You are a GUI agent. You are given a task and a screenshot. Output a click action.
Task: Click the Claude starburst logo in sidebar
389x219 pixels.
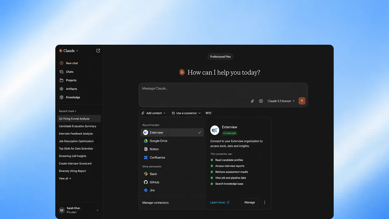tap(61, 51)
